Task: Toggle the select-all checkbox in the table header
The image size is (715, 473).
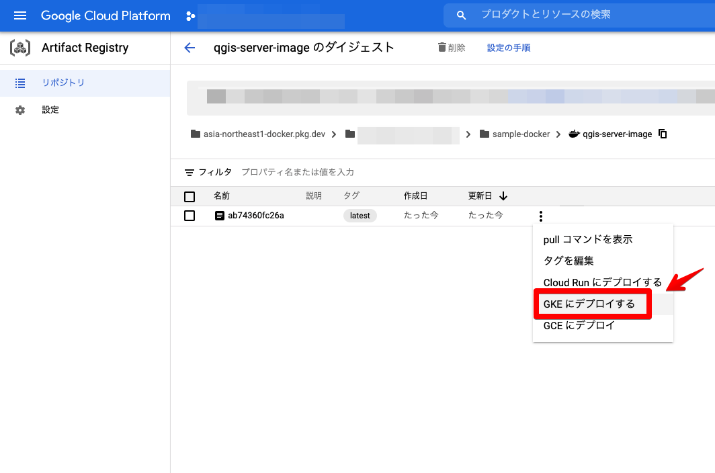Action: pos(190,196)
